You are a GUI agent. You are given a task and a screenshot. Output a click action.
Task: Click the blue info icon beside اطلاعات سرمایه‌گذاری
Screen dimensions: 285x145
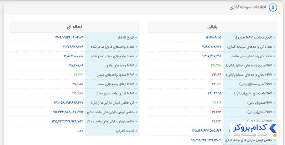[x=273, y=7]
